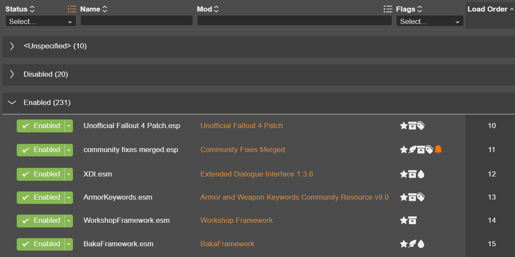Open status dropdown arrow for ArmorKeywords.esm
Screen dimensions: 515x257
pos(69,197)
